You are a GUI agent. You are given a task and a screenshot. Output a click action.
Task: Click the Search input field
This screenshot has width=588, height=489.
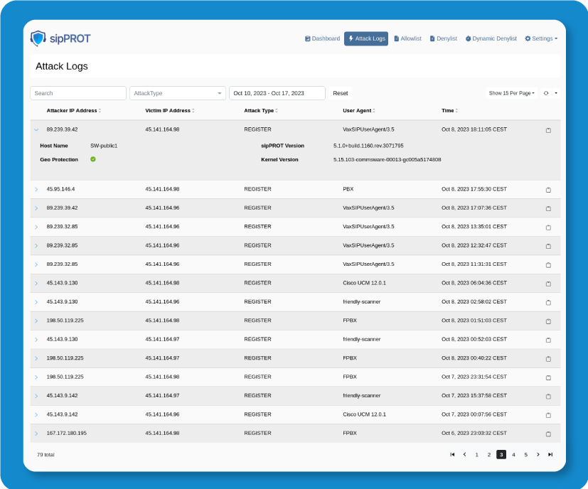[78, 93]
